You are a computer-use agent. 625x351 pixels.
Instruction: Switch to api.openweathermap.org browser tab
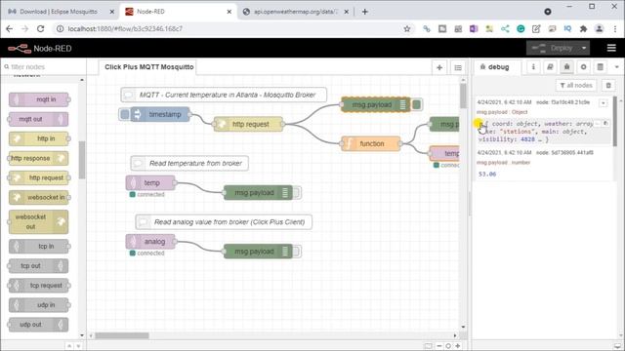[295, 12]
